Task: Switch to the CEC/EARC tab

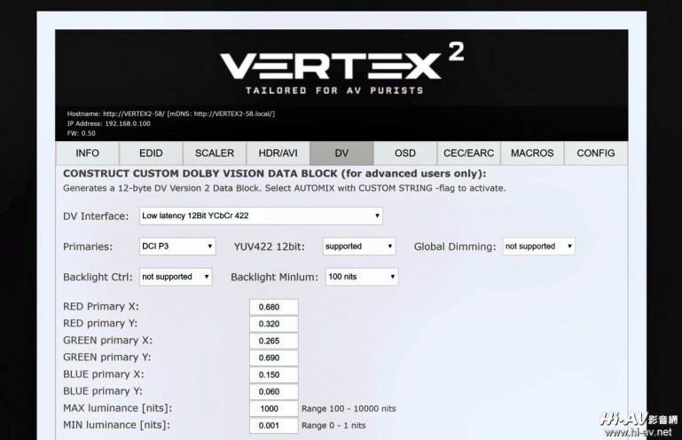Action: pos(468,153)
